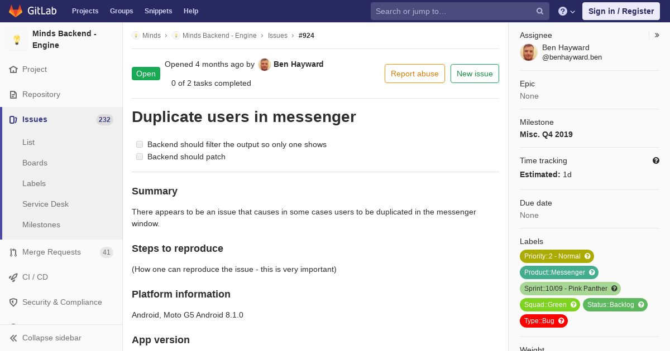Image resolution: width=670 pixels, height=351 pixels.
Task: Click the New issue button
Action: (x=475, y=74)
